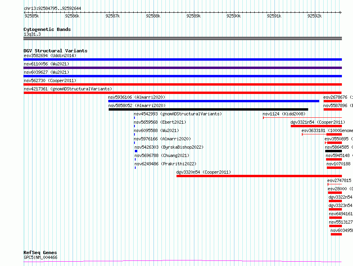Select the small blue block under nsv5426303
The width and height of the screenshot is (353, 266).
click(136, 151)
